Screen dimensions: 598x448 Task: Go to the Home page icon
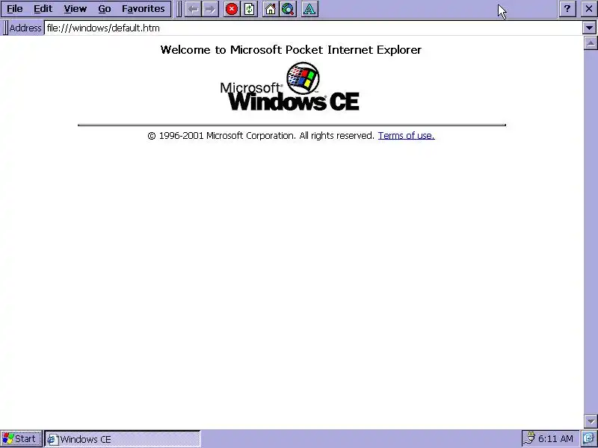(271, 9)
